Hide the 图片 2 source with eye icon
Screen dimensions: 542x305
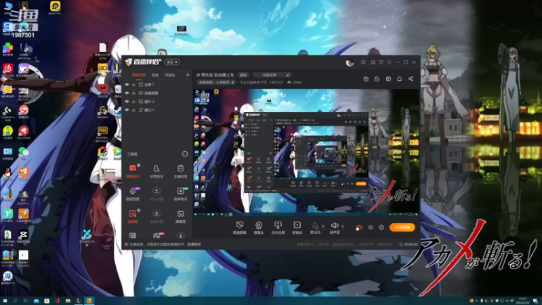pyautogui.click(x=127, y=101)
